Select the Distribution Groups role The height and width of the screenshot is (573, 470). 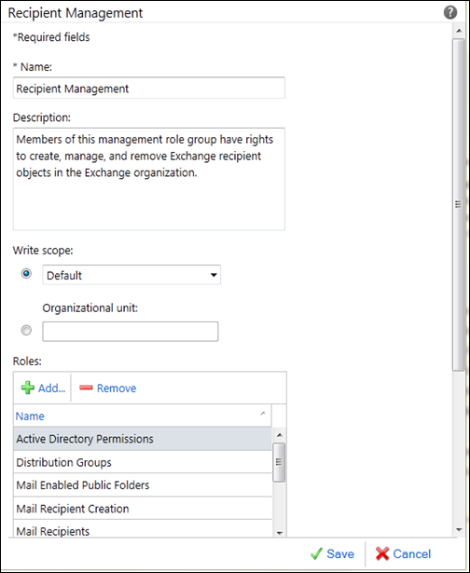[x=143, y=462]
